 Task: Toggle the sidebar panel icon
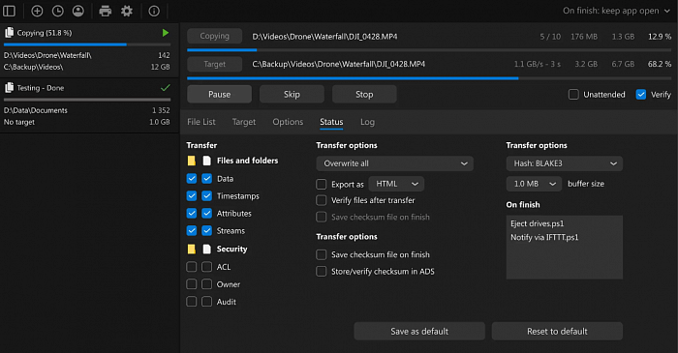[9, 11]
